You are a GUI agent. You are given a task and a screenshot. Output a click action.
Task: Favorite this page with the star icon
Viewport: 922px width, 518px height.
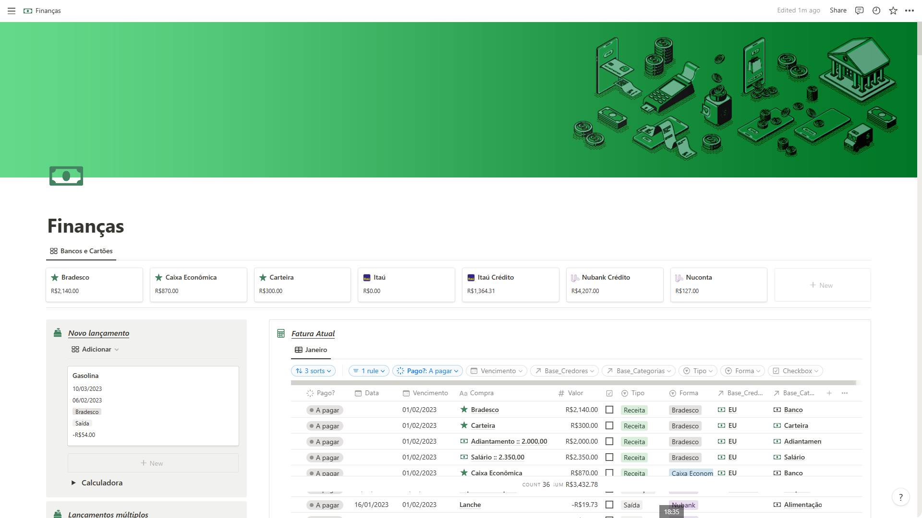coord(893,11)
